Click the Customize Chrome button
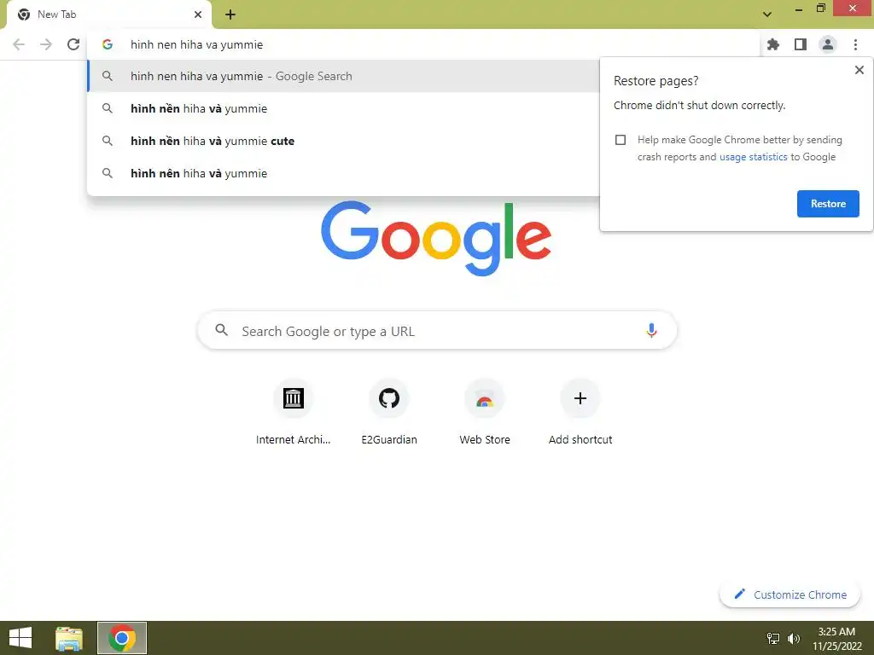 pyautogui.click(x=790, y=594)
